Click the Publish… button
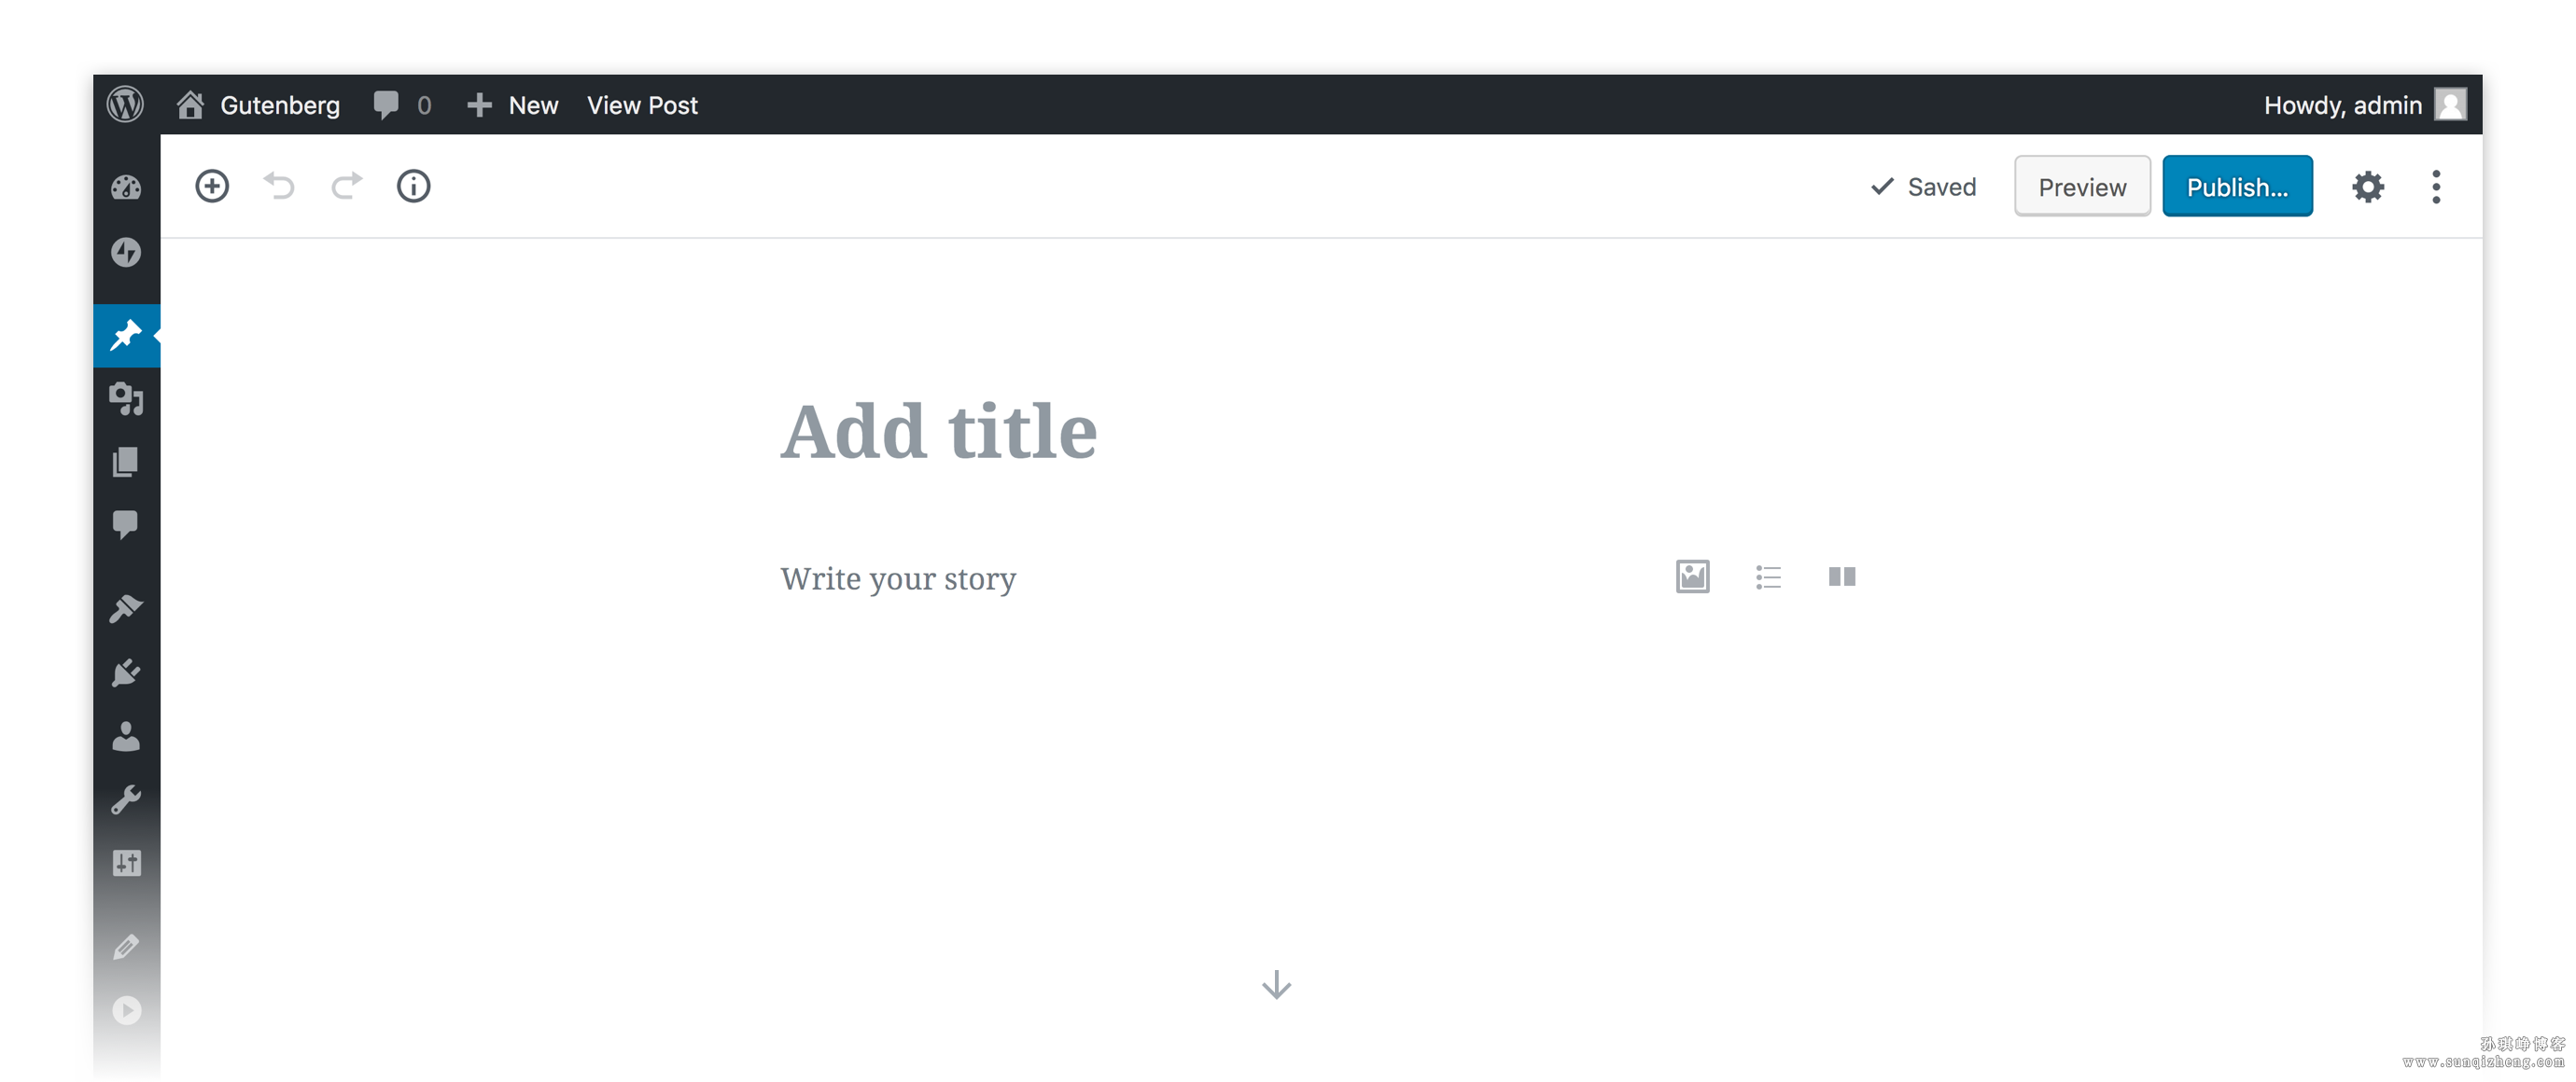The width and height of the screenshot is (2576, 1082). pyautogui.click(x=2237, y=187)
